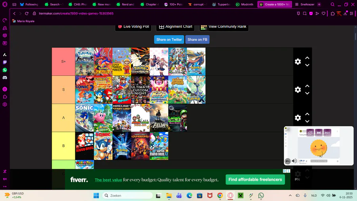
Task: Go back to the previous page
Action: coord(14,14)
